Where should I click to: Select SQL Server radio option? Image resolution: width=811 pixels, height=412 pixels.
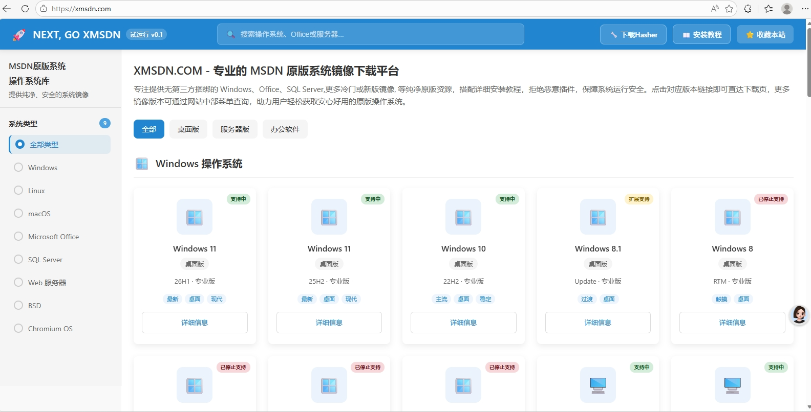(18, 259)
